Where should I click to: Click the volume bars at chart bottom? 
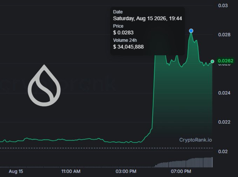pos(184,163)
